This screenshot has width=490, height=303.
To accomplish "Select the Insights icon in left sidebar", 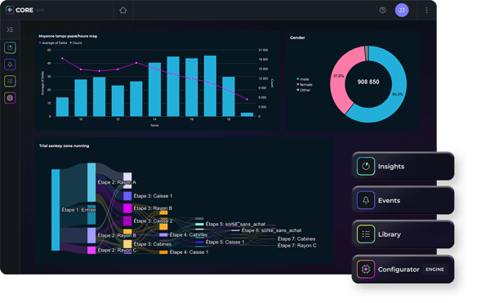I will 10,48.
